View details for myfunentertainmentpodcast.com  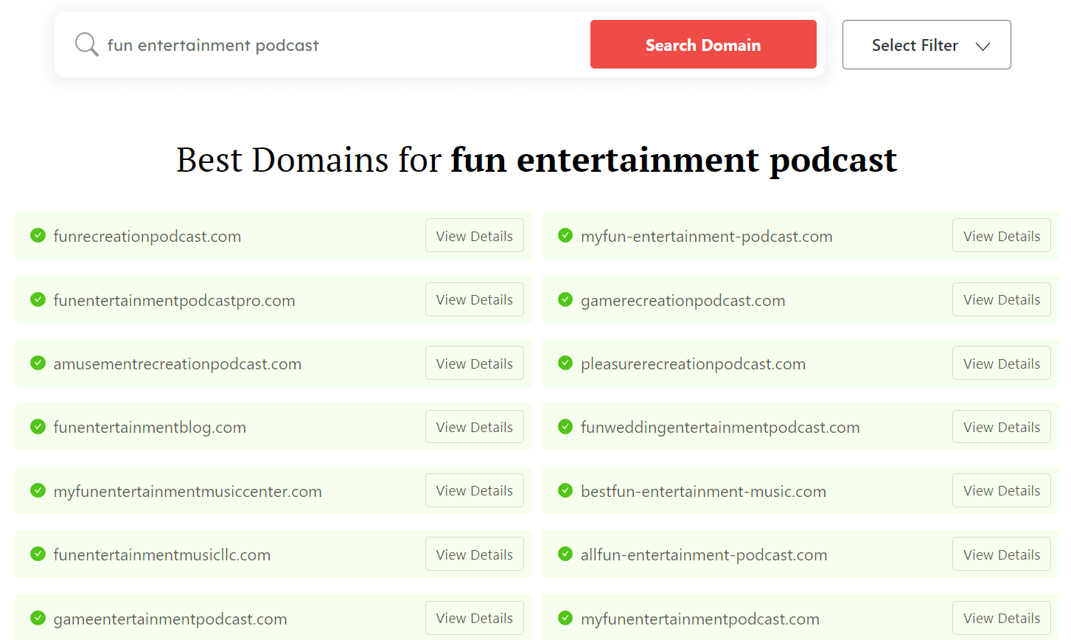1002,618
